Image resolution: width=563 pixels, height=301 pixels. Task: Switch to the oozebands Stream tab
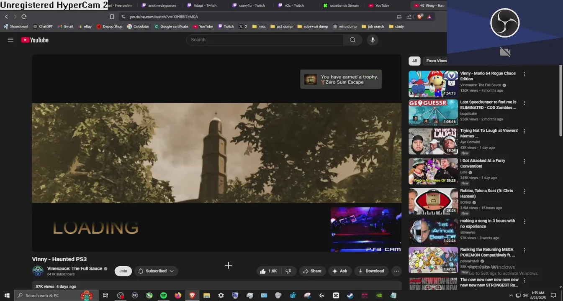(x=342, y=5)
